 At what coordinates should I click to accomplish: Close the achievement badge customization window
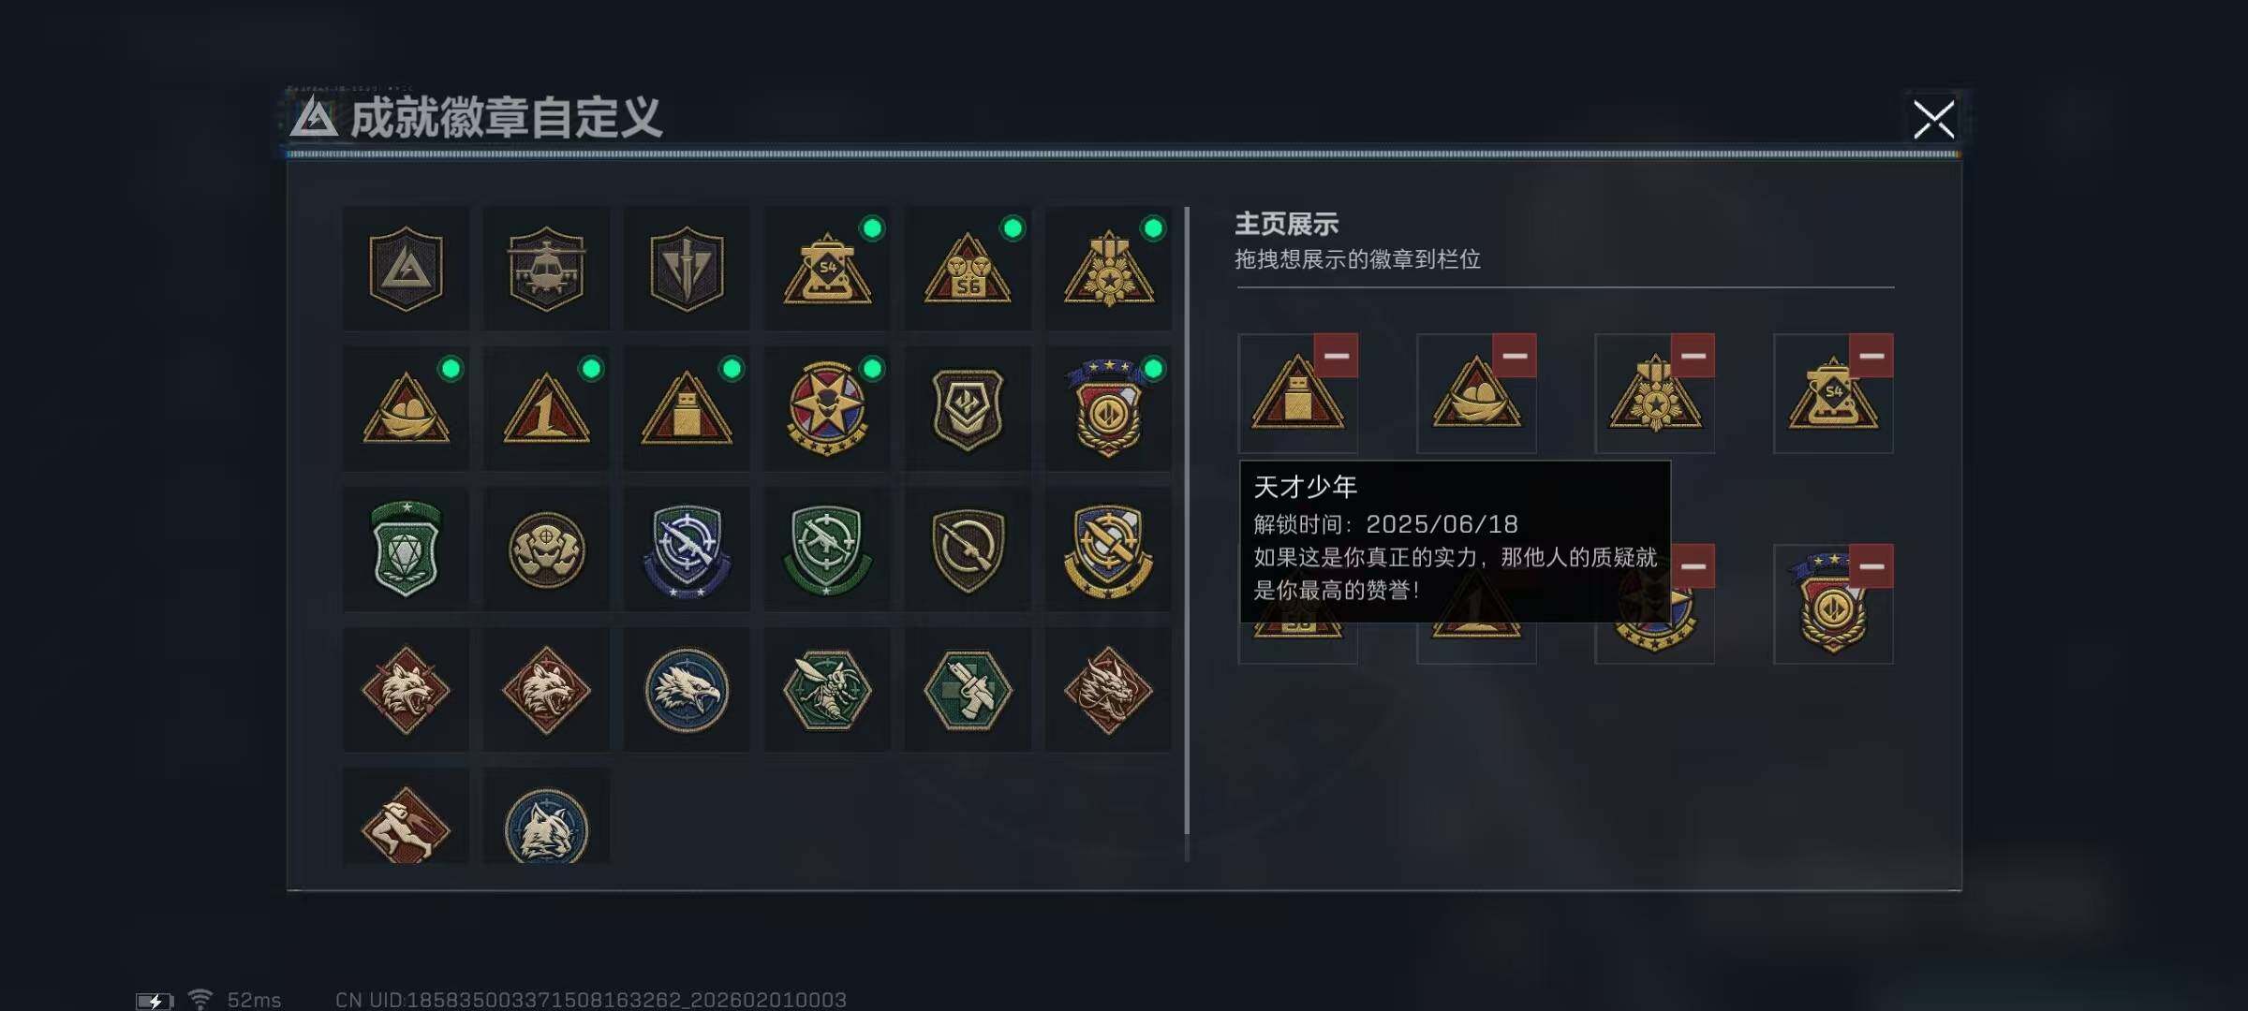point(1933,120)
